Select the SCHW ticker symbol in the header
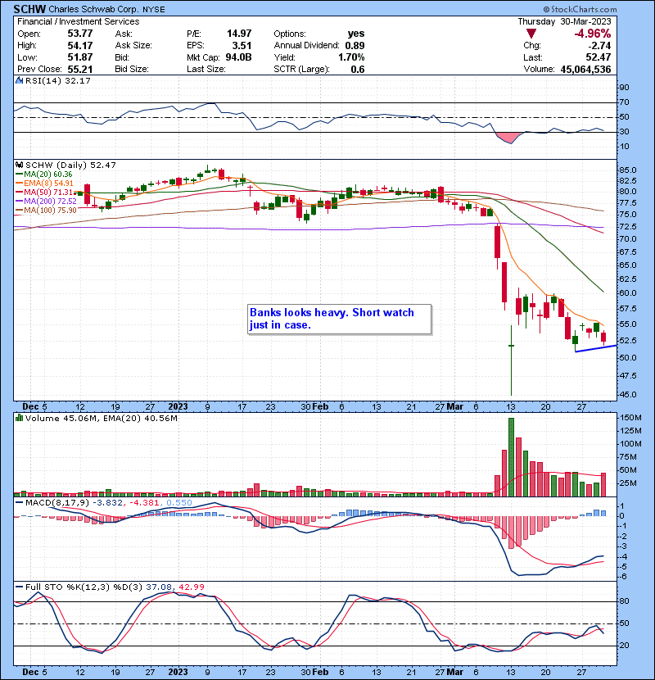 point(29,9)
